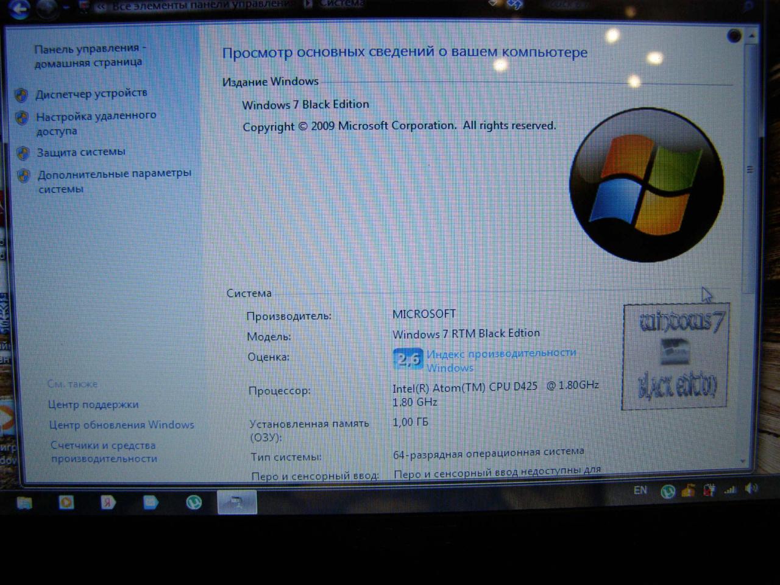This screenshot has height=585, width=780.
Task: Click the scrollbar down arrow
Action: pyautogui.click(x=743, y=461)
